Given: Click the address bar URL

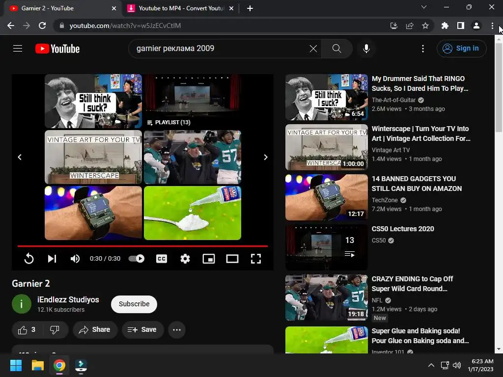Looking at the screenshot, I should [x=125, y=26].
